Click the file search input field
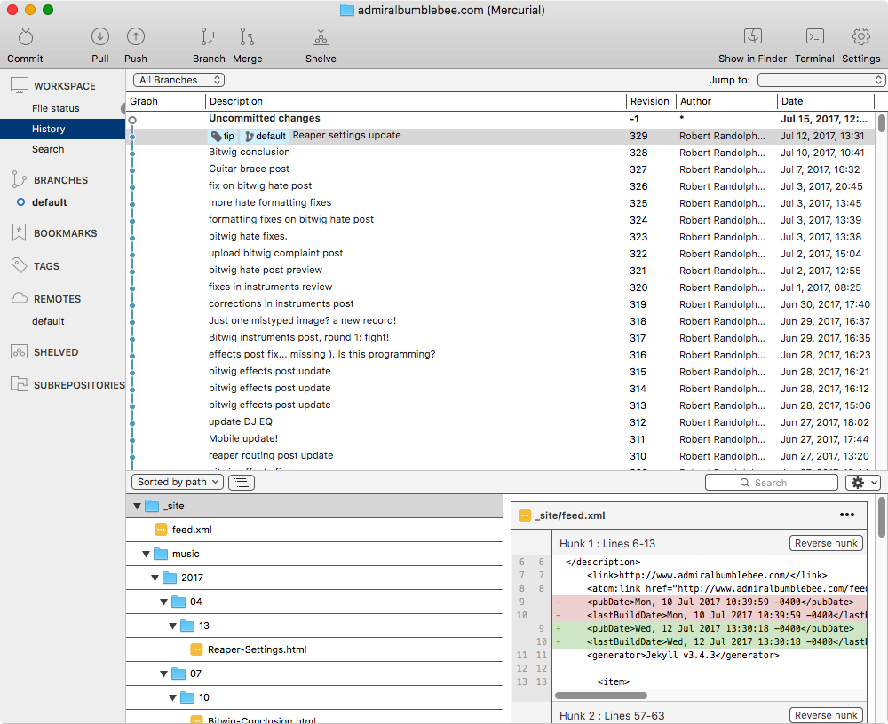Image resolution: width=888 pixels, height=724 pixels. click(771, 483)
